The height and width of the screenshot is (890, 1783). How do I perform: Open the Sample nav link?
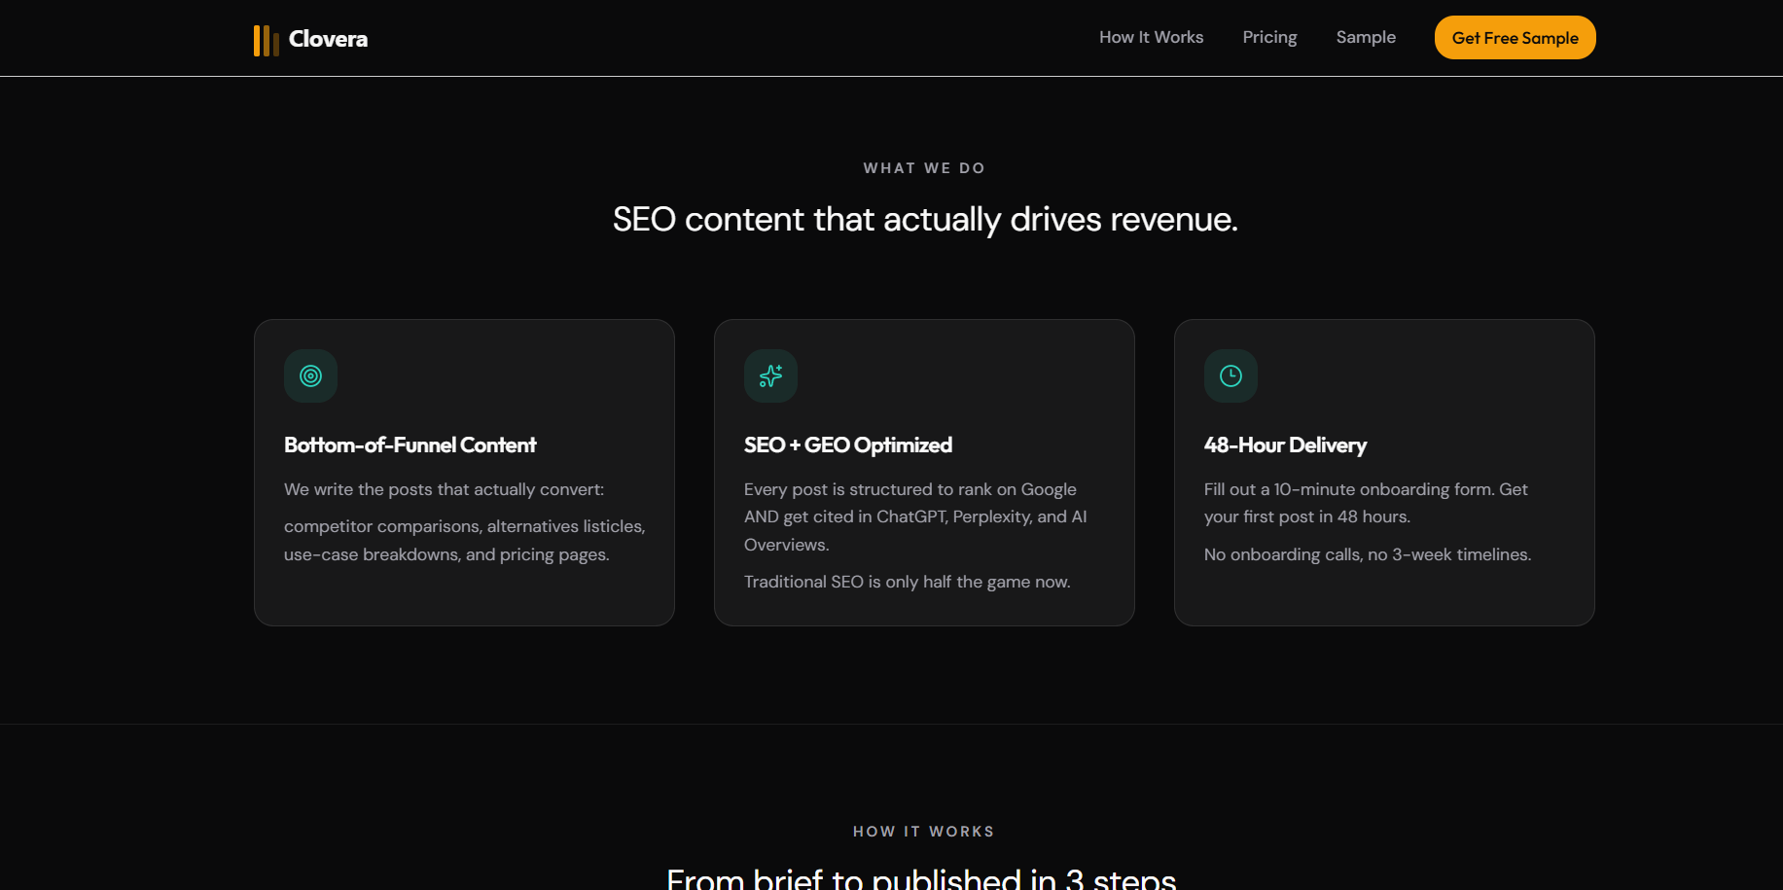[x=1366, y=37]
